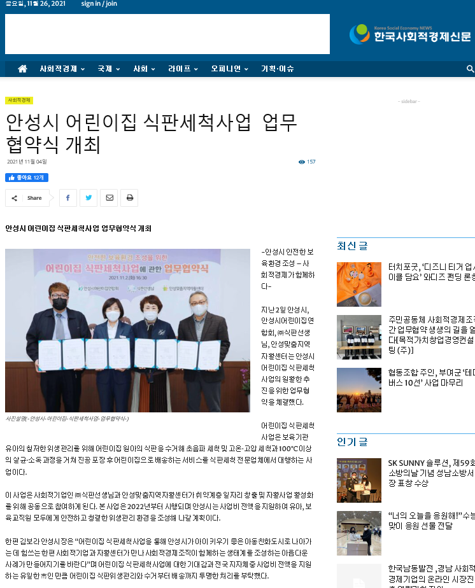Click the sign in / join link
The width and height of the screenshot is (475, 588).
(99, 4)
